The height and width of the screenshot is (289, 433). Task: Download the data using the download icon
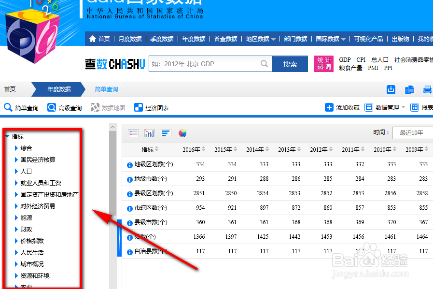tap(391, 89)
